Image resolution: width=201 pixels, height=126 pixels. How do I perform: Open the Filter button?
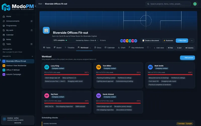pos(171,48)
